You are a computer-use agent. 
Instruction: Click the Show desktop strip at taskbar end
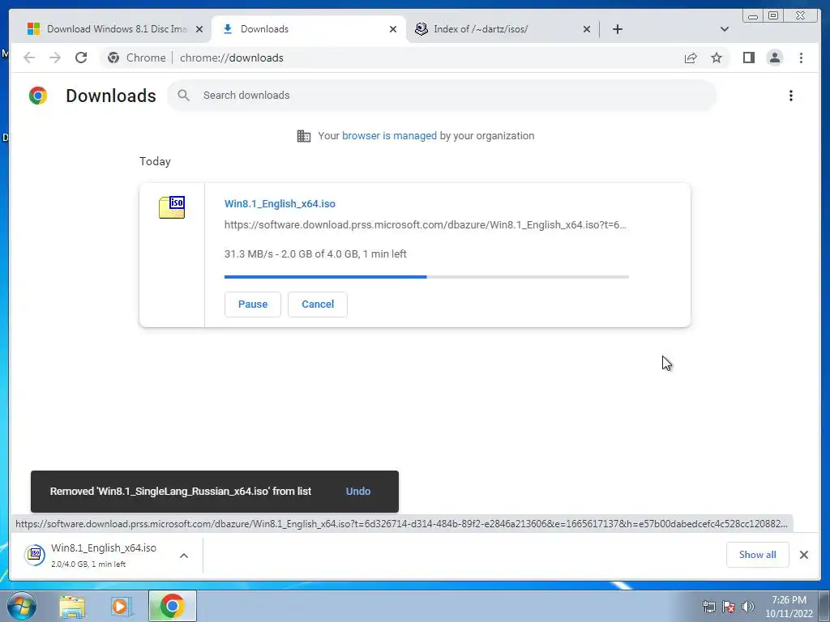tap(824, 606)
